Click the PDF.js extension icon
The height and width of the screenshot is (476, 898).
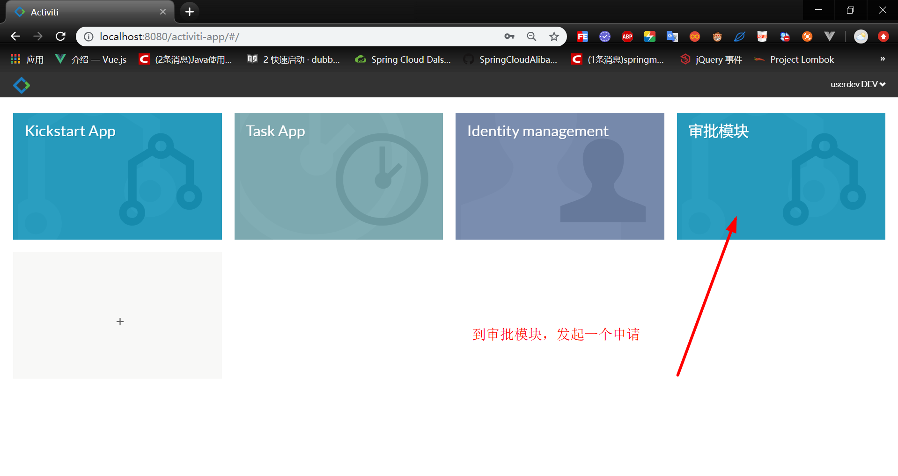(762, 36)
